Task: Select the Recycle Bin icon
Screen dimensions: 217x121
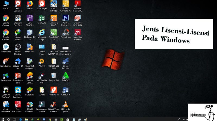Action: coord(54,77)
